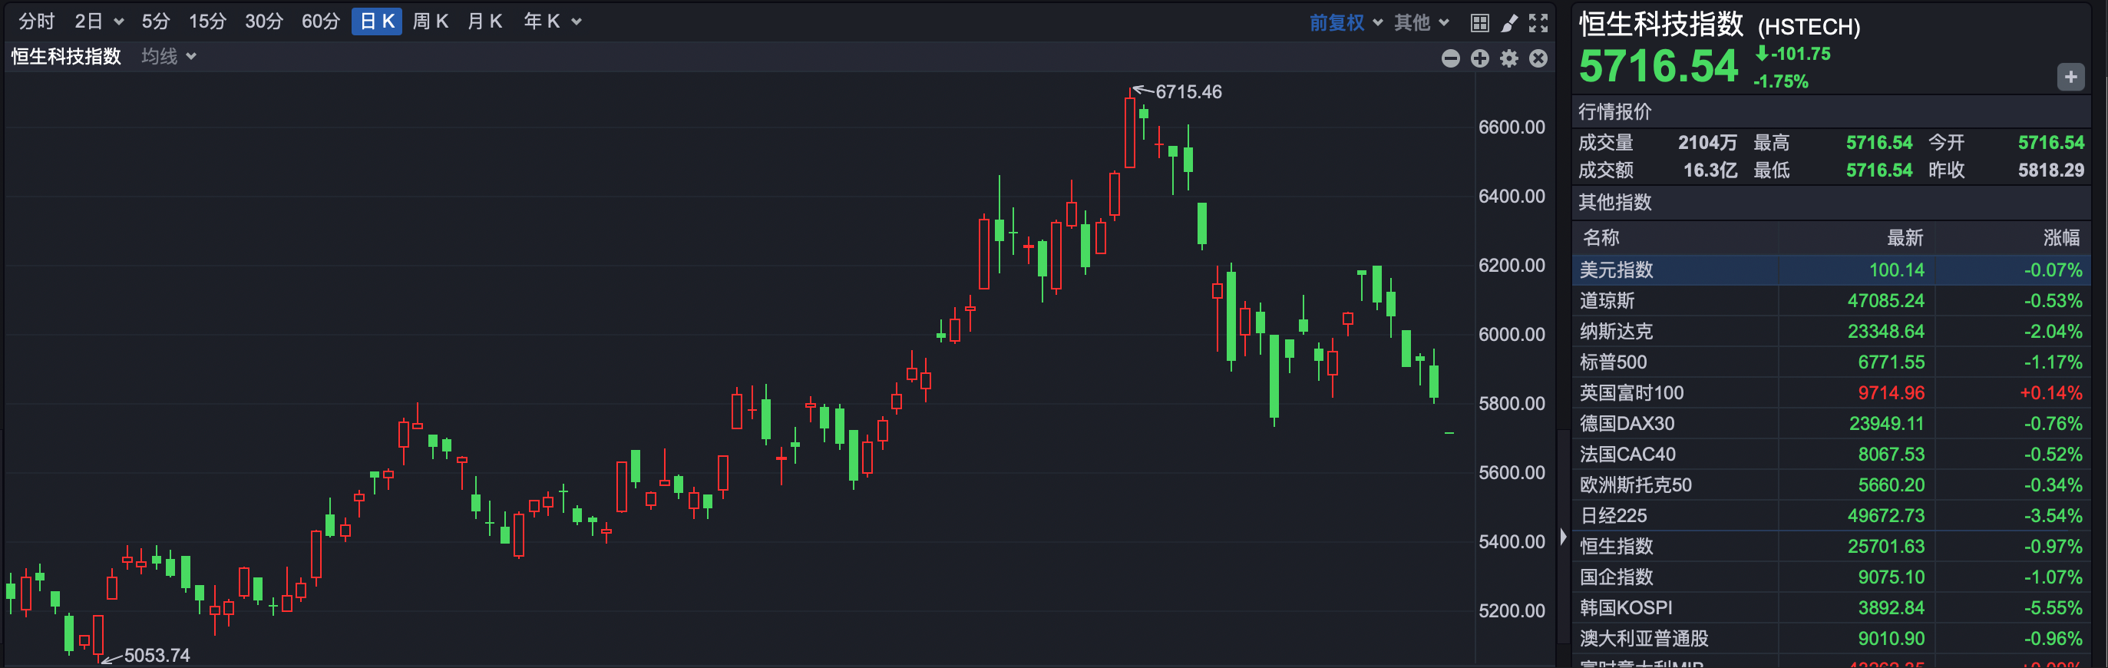Add HSTECH to watchlist with plus button
This screenshot has width=2108, height=668.
pos(2070,77)
